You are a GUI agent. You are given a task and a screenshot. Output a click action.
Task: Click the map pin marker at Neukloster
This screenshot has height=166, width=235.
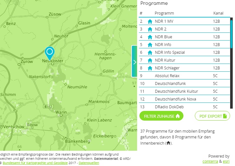(x=50, y=53)
